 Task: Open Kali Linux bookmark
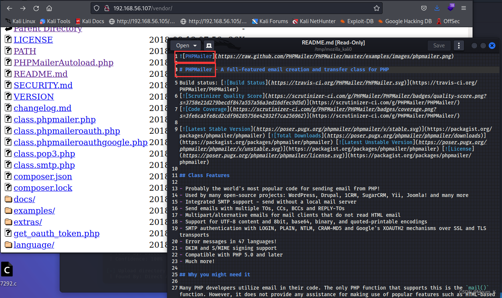tap(21, 21)
